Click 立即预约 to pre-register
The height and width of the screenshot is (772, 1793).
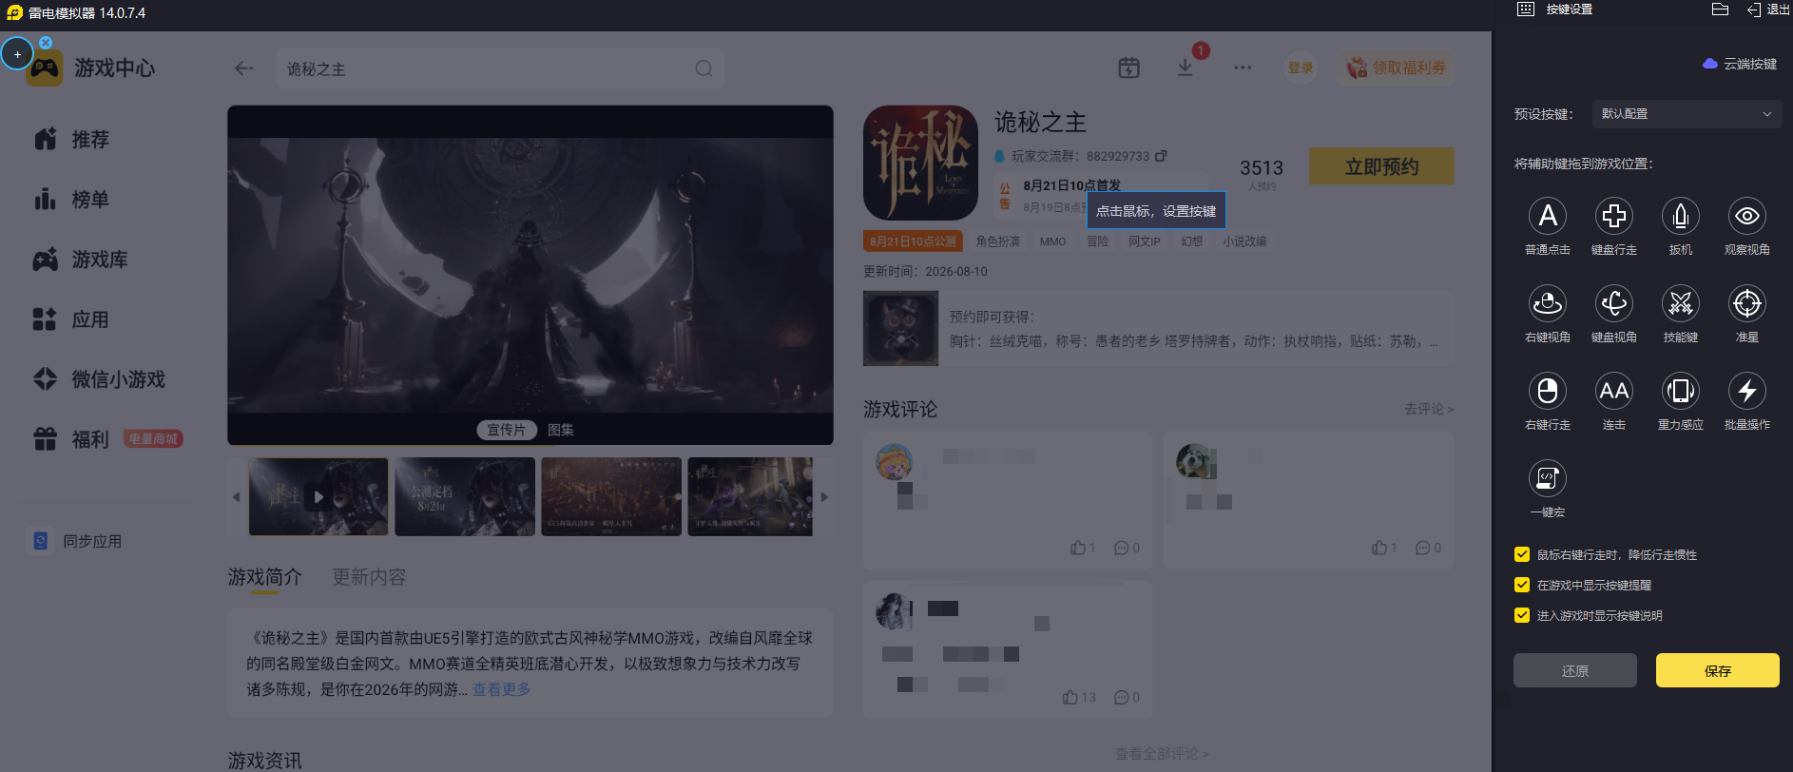click(1381, 166)
